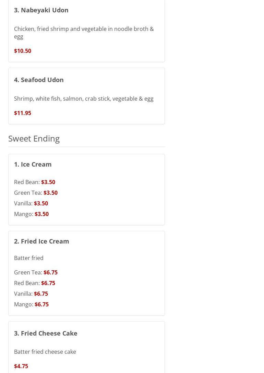Click the $10.50 Nabeyaki Udon price
The width and height of the screenshot is (264, 373).
23,51
